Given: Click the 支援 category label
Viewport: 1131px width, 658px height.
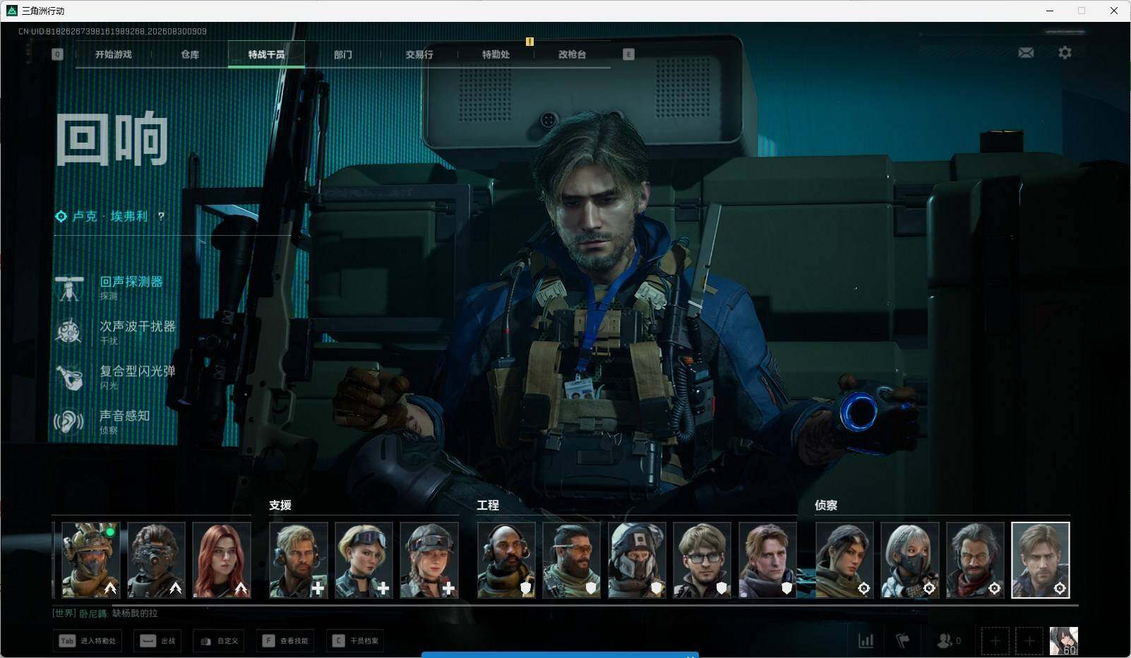Looking at the screenshot, I should click(x=280, y=506).
